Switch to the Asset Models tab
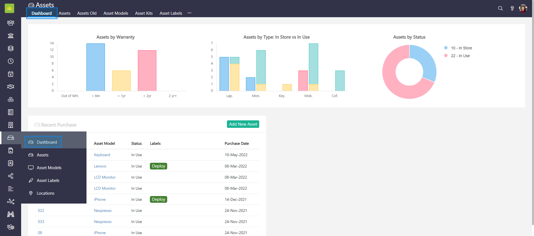Image resolution: width=534 pixels, height=236 pixels. 116,13
